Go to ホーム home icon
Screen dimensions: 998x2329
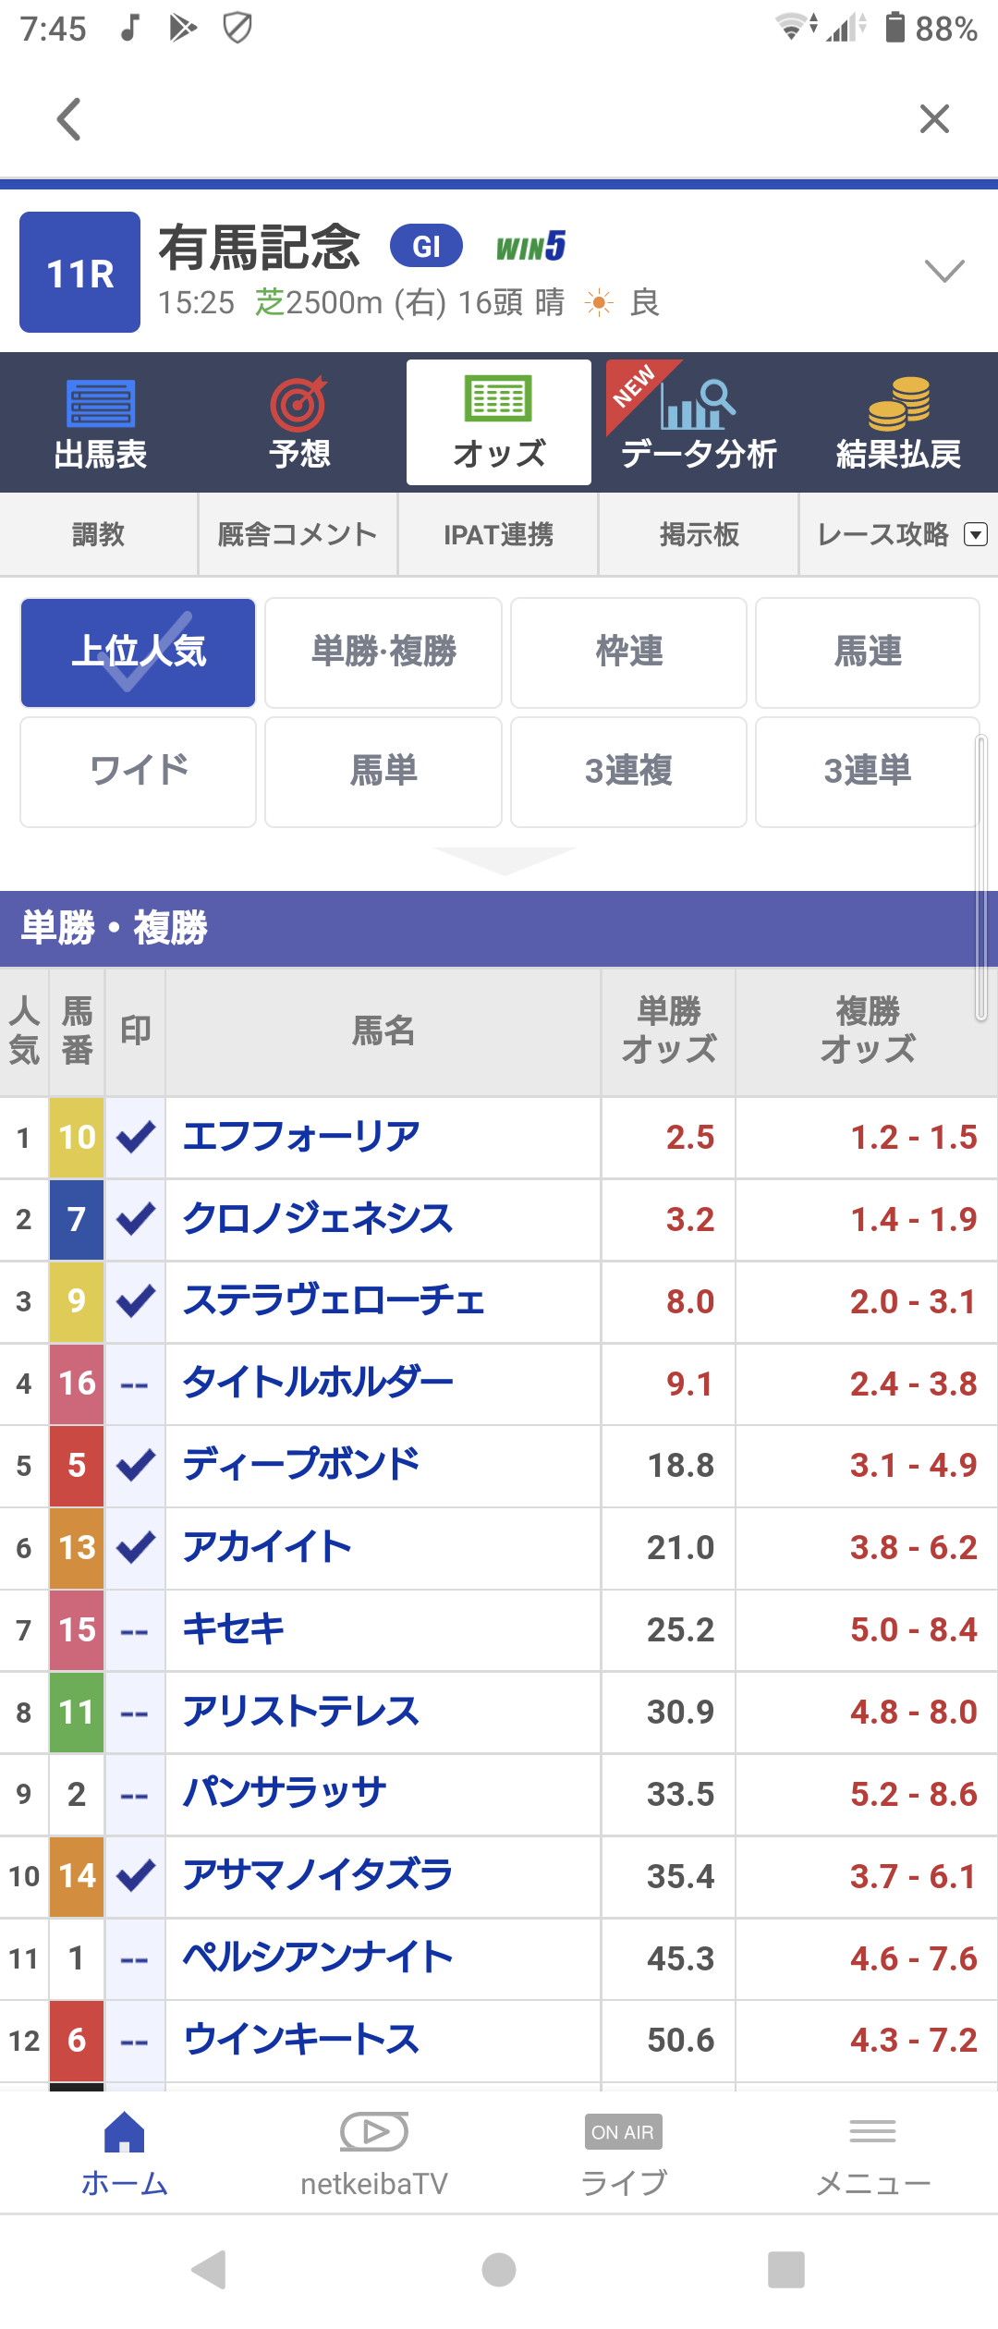pyautogui.click(x=125, y=2133)
